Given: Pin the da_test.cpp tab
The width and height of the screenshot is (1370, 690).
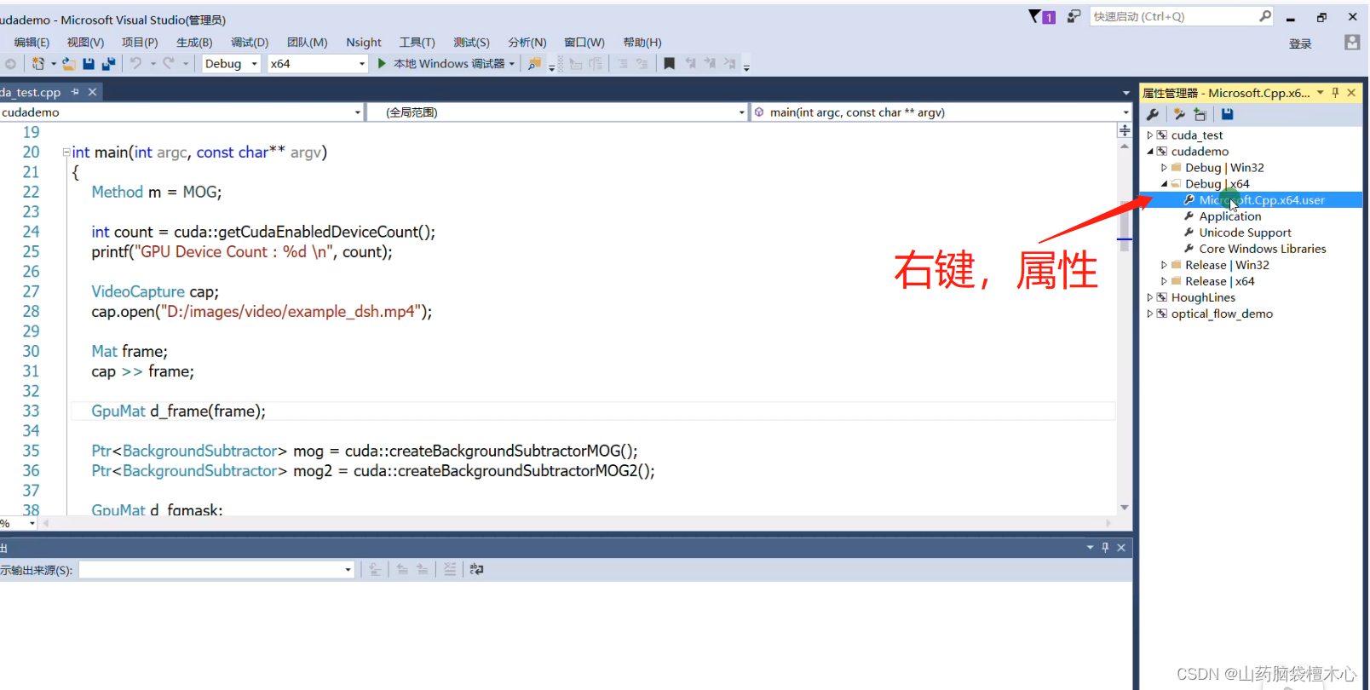Looking at the screenshot, I should coord(75,92).
